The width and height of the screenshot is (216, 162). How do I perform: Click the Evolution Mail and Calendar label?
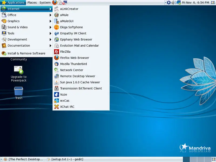79,46
